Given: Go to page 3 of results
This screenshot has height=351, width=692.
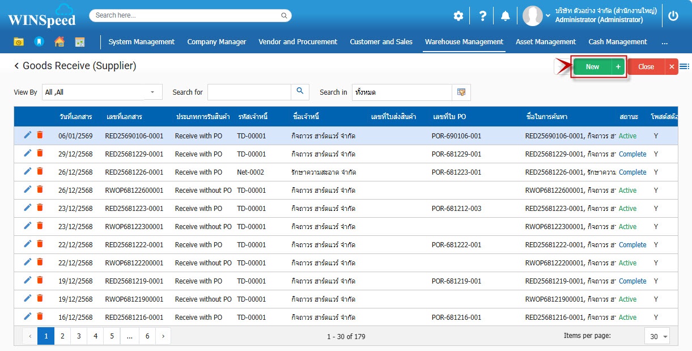Looking at the screenshot, I should coord(79,336).
